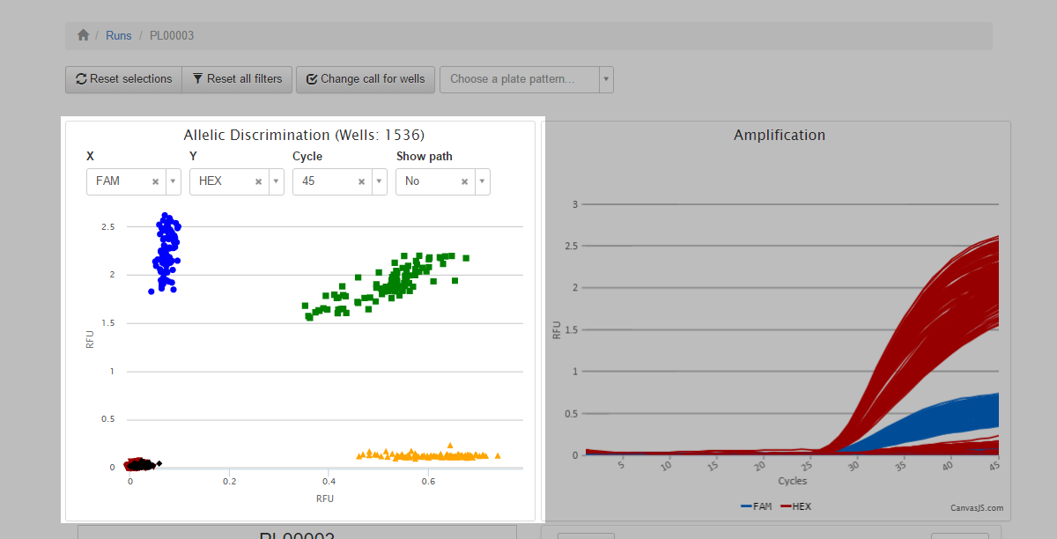
Task: Clear the No selection from Show path
Action: click(464, 181)
